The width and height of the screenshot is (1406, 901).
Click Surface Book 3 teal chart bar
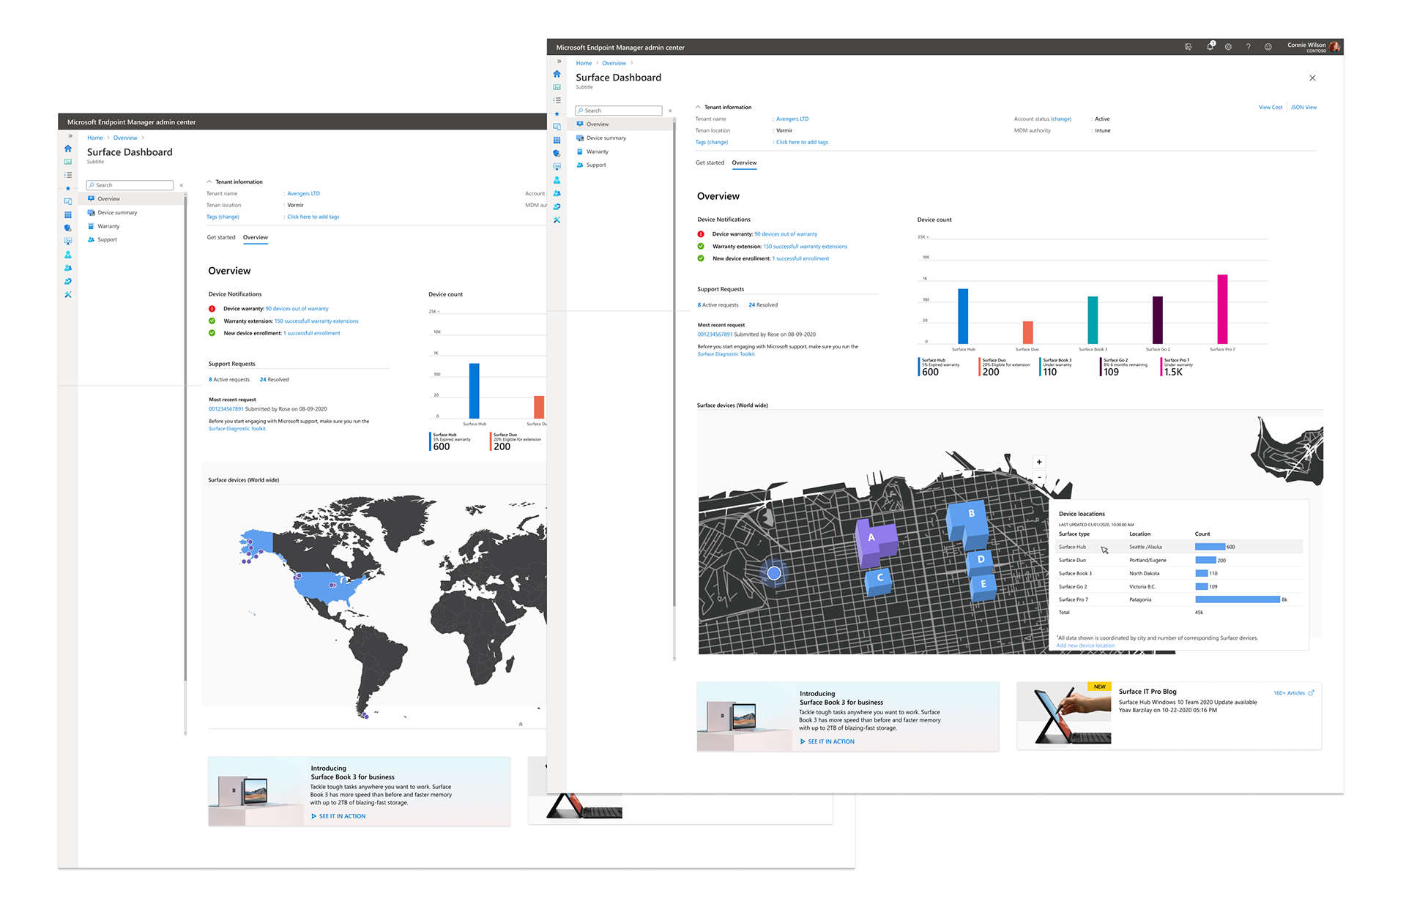point(1093,320)
